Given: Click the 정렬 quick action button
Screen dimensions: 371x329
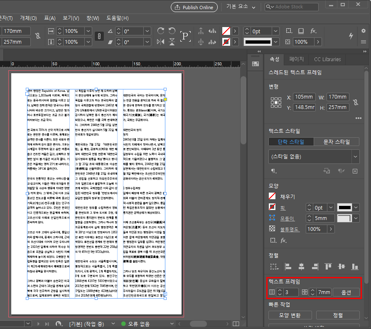Looking at the screenshot, I should click(338, 315).
